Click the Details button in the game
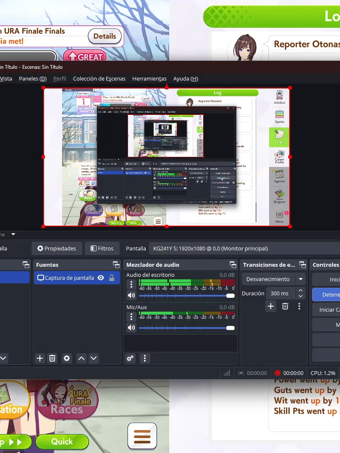The width and height of the screenshot is (340, 453). (105, 36)
